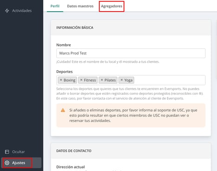
Task: Go to Actividades in the sidebar
Action: (x=21, y=11)
